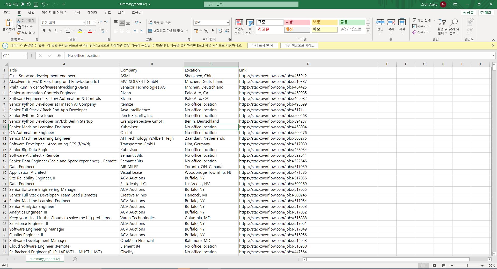This screenshot has height=269, width=497.
Task: Open the Data (데이터) tab
Action: (x=92, y=12)
